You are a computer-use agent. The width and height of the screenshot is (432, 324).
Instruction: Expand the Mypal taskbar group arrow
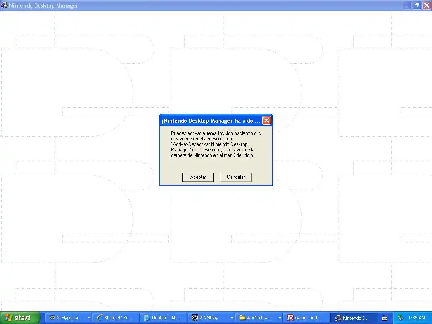(89, 318)
